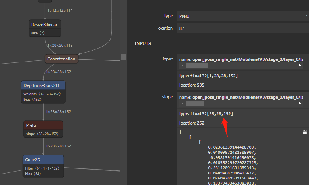Click input type float32[1,28,28,152]
The width and height of the screenshot is (309, 185).
(x=208, y=76)
